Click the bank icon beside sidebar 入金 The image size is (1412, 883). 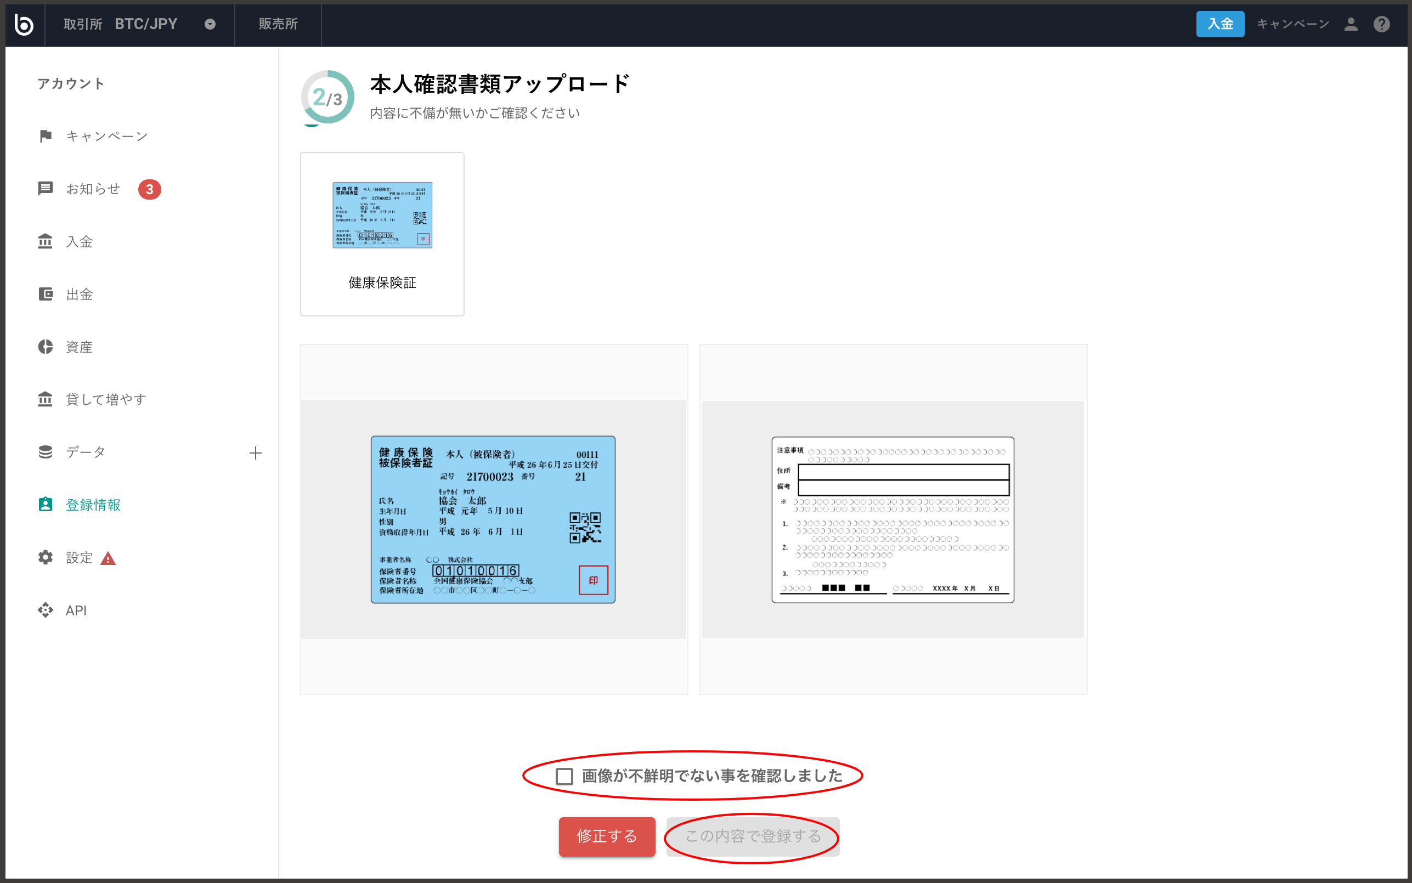(46, 241)
